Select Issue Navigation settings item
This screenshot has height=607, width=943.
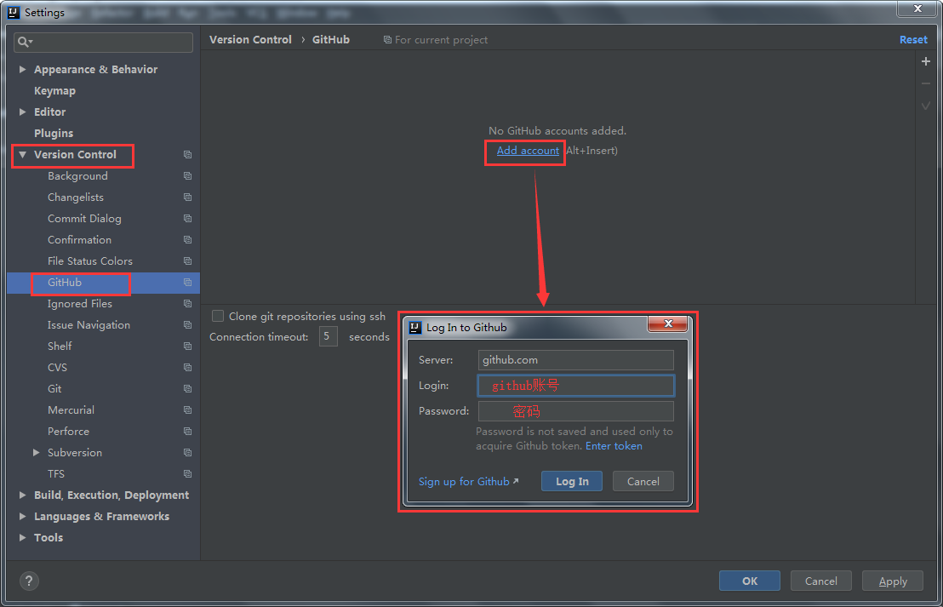click(x=89, y=325)
